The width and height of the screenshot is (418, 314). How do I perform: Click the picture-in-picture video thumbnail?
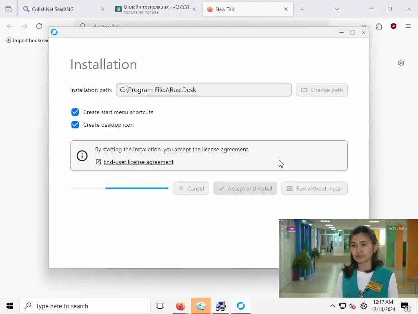click(x=348, y=258)
